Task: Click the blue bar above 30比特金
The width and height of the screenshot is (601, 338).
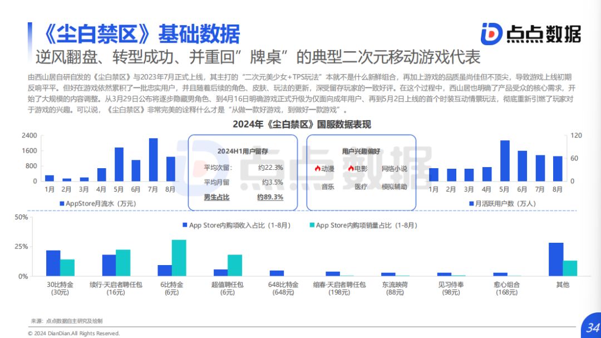Action: [53, 263]
